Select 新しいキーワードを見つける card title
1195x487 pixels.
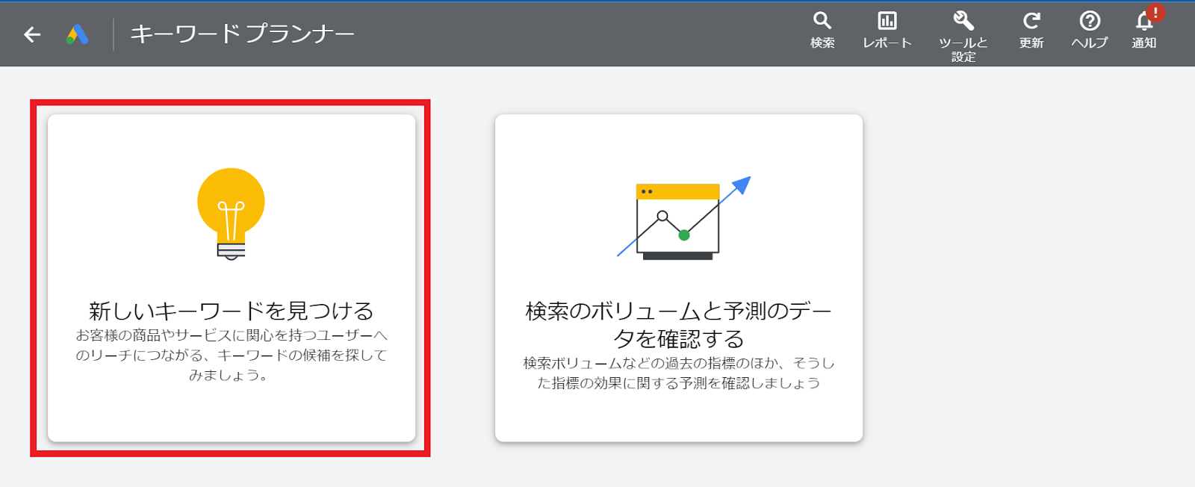pyautogui.click(x=231, y=311)
